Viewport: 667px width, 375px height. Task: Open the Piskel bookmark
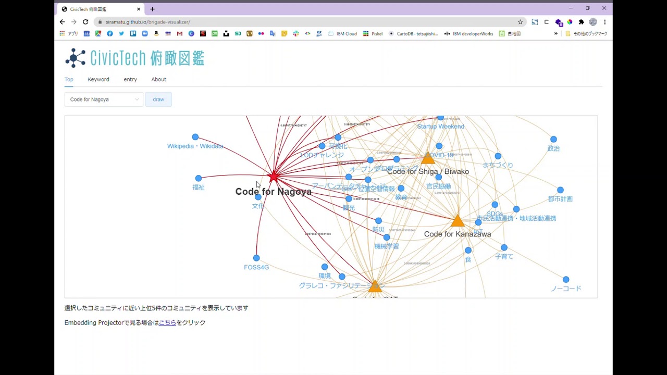[x=373, y=33]
